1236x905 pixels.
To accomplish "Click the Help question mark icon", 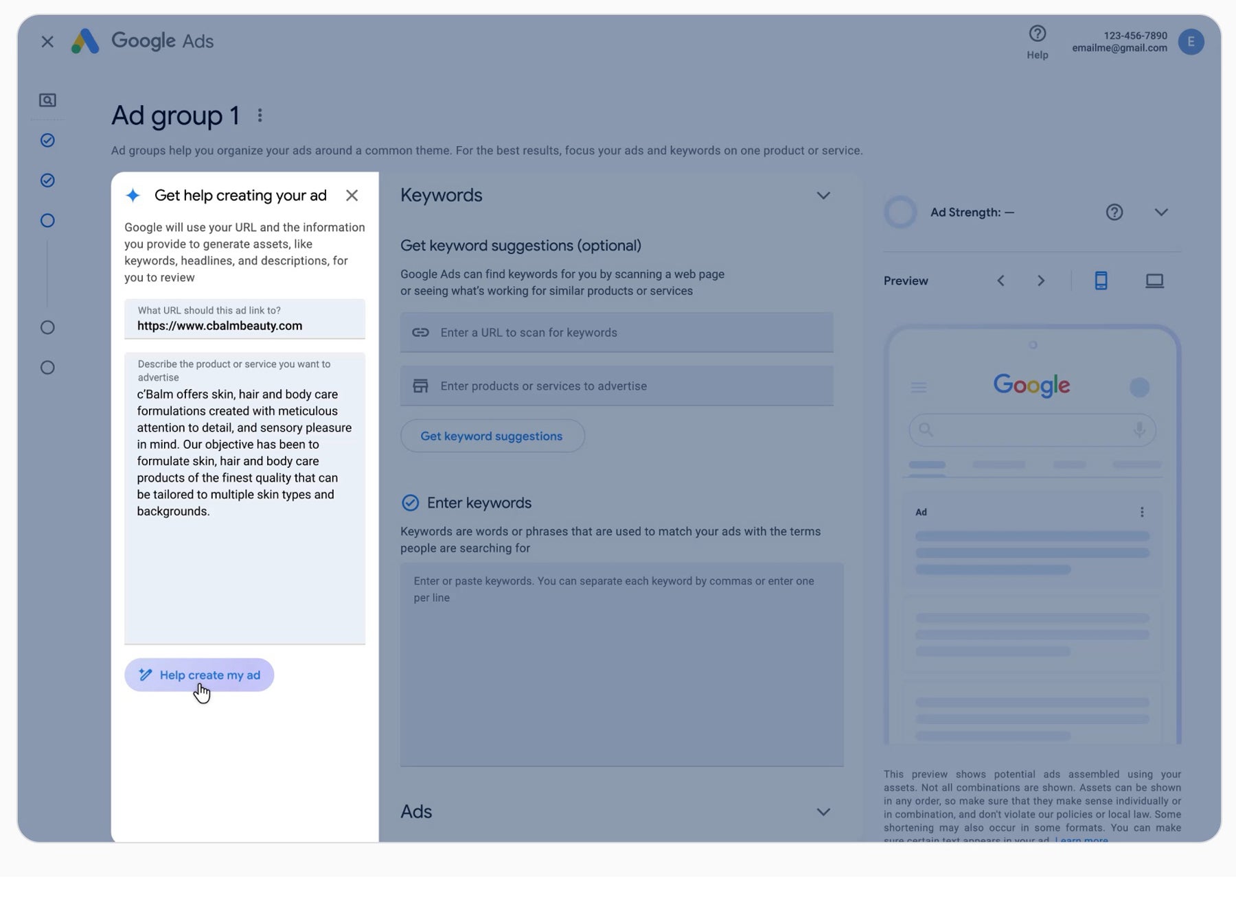I will 1037,34.
